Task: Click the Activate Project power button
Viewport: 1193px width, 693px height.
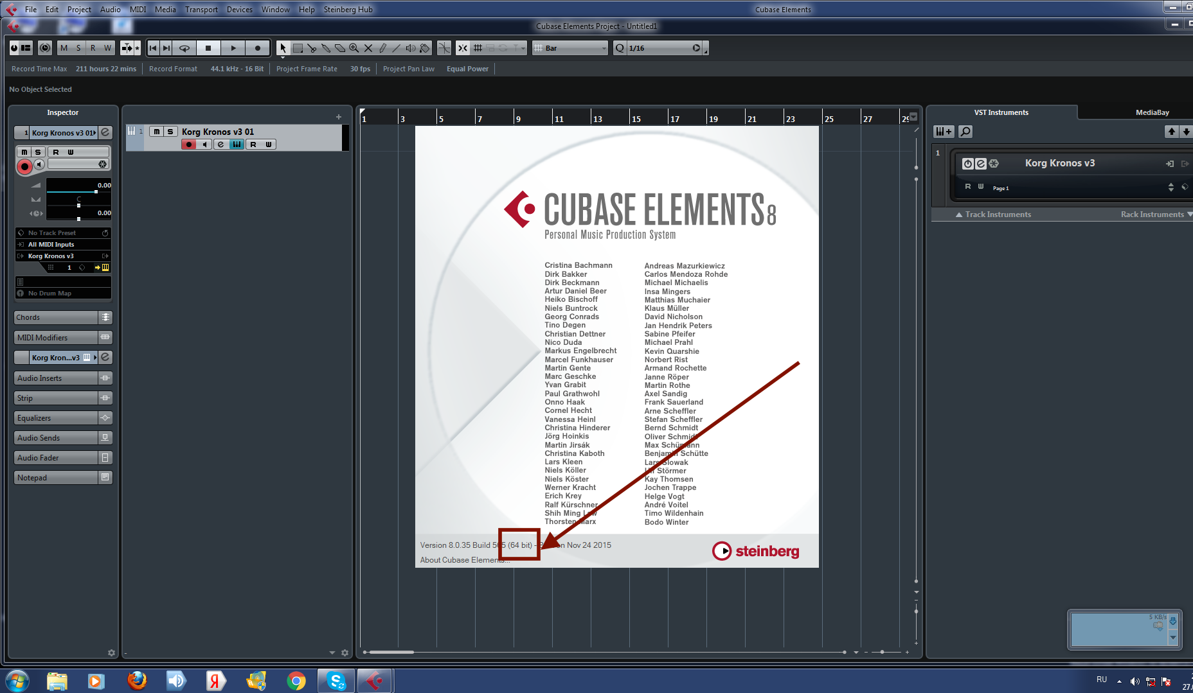Action: click(14, 48)
